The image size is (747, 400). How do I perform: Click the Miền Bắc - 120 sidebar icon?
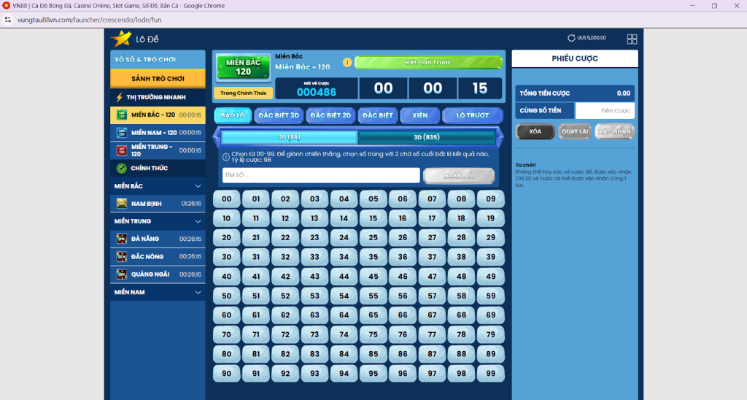coord(122,115)
